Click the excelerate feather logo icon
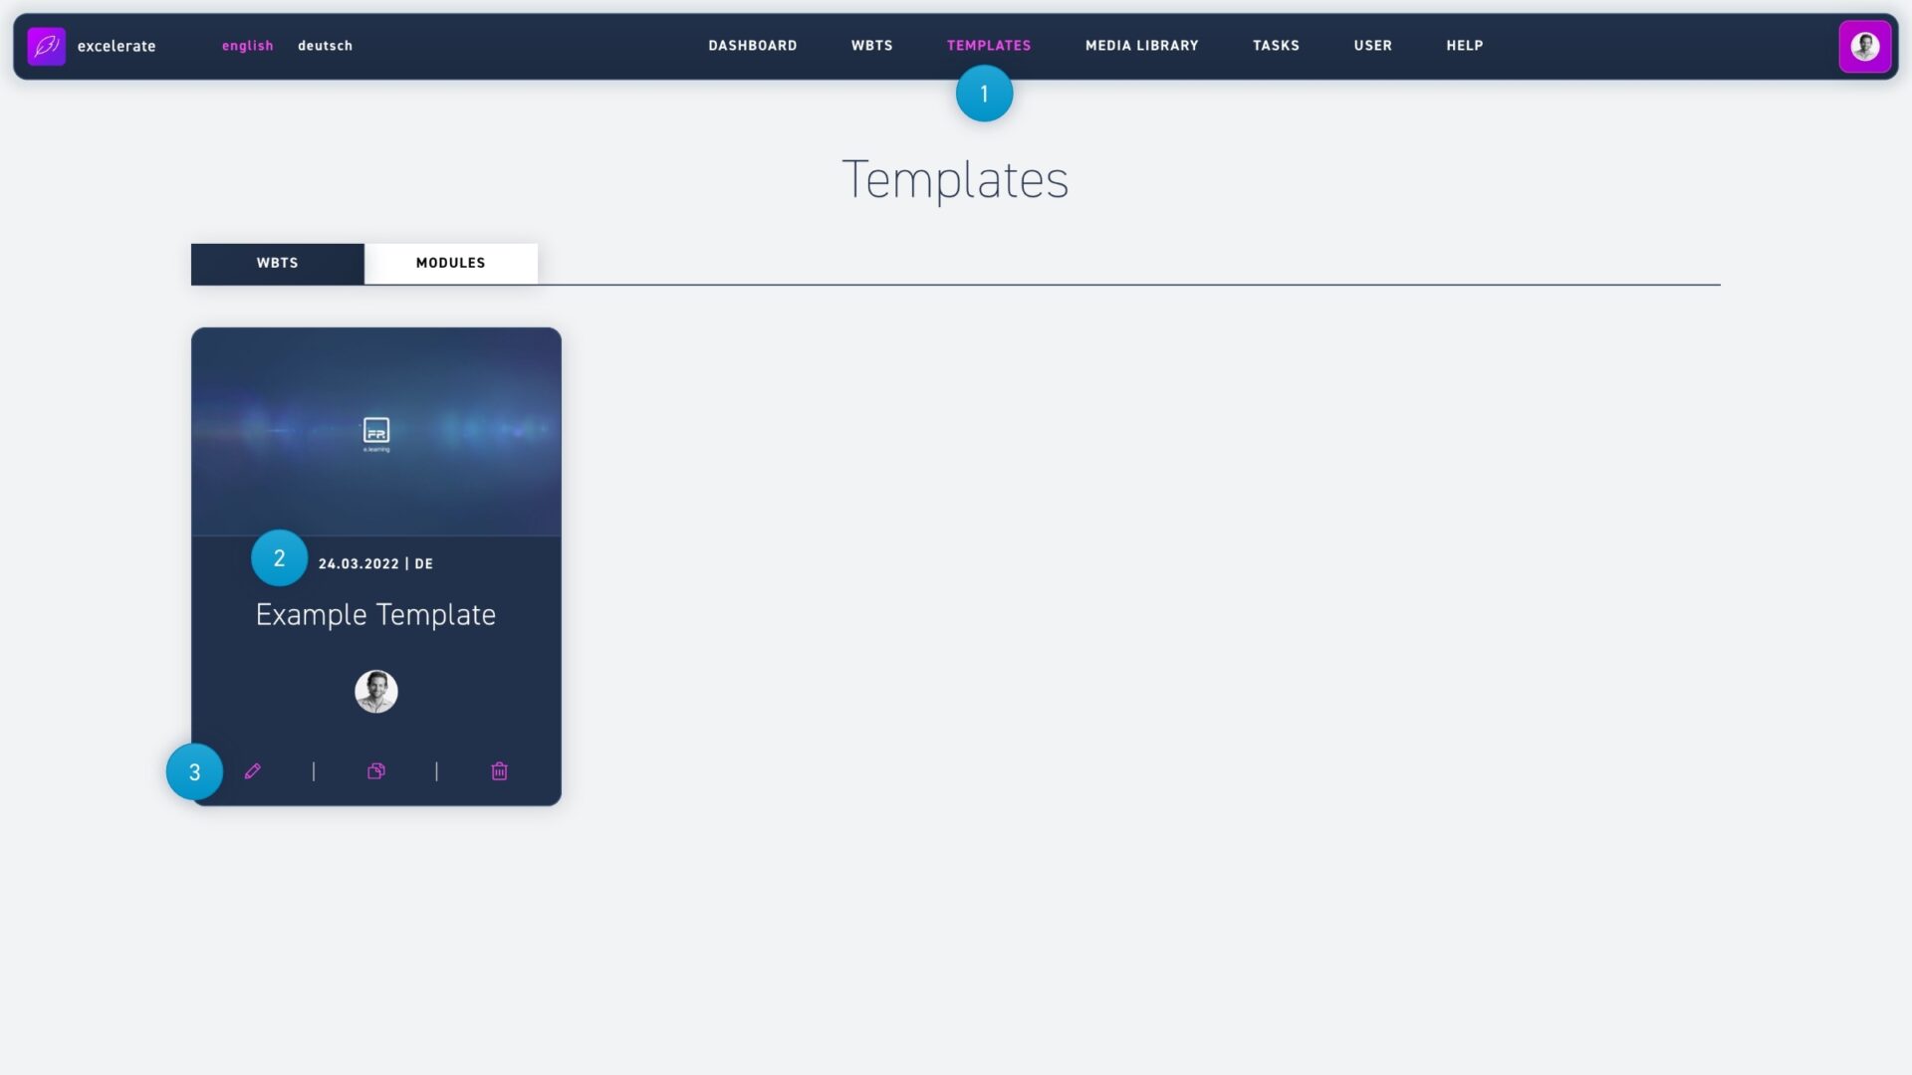The image size is (1912, 1075). [46, 46]
